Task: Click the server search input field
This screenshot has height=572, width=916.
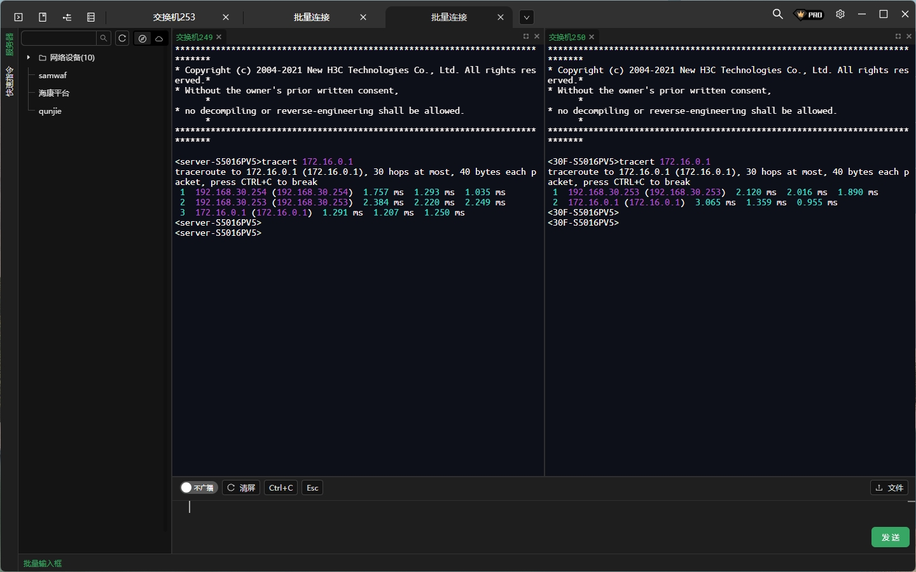Action: (59, 38)
